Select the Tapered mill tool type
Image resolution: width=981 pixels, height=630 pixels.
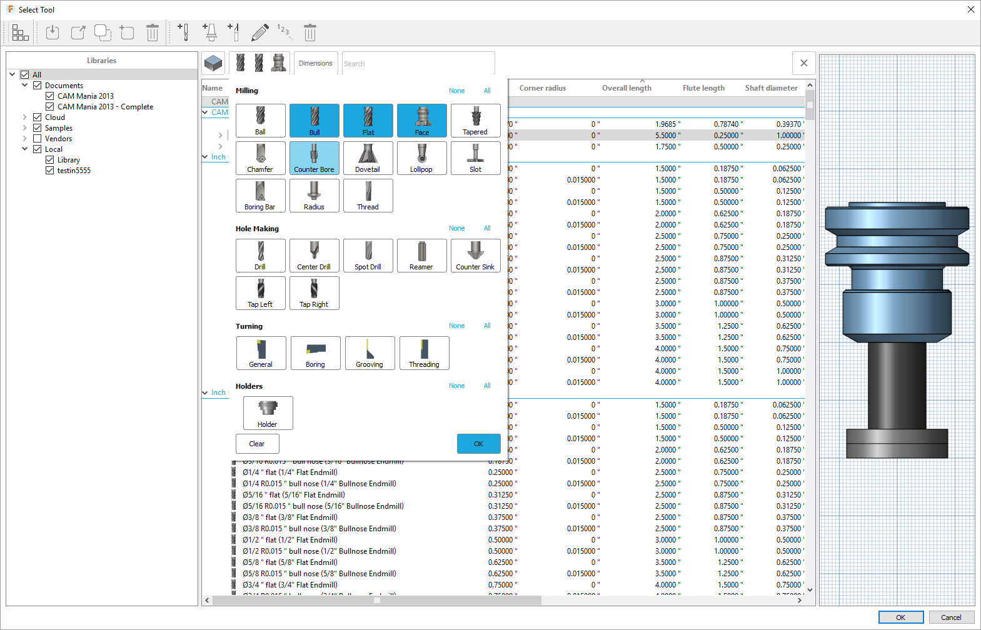pyautogui.click(x=476, y=121)
